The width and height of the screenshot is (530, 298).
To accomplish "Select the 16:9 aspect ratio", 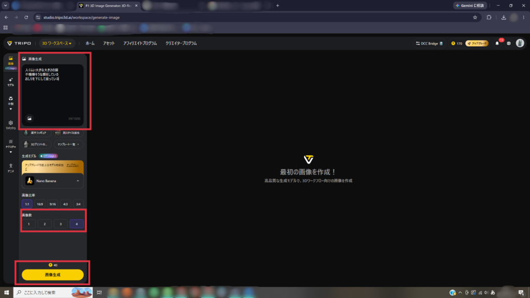I will pos(40,204).
